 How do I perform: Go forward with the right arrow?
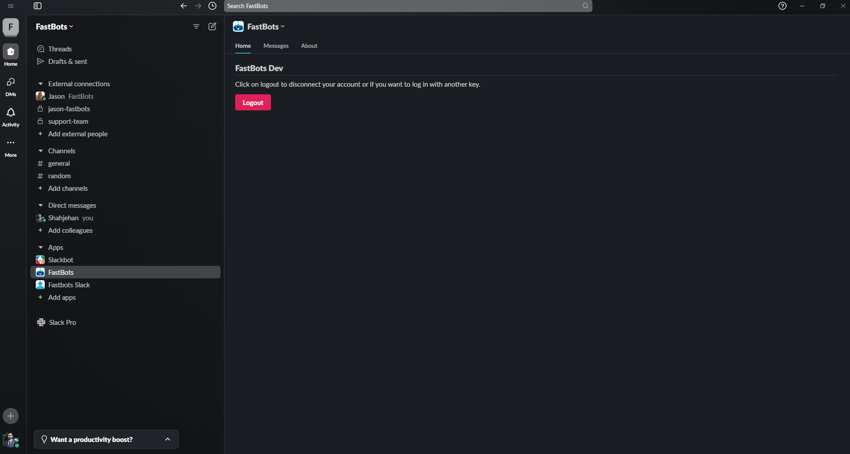tap(198, 6)
